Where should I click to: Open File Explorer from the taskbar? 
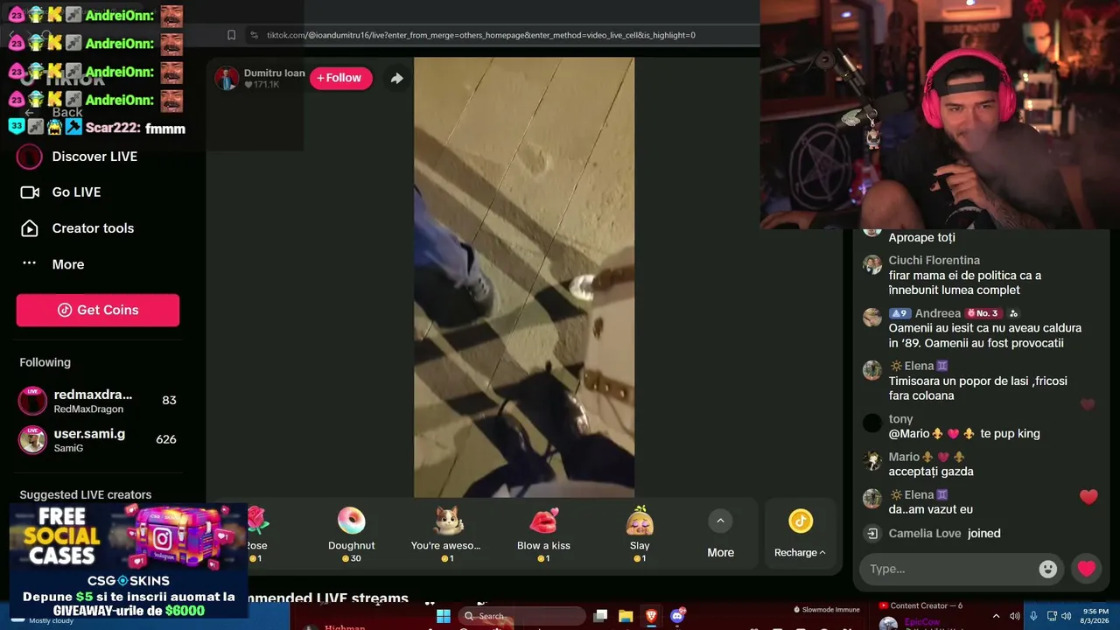(x=626, y=616)
